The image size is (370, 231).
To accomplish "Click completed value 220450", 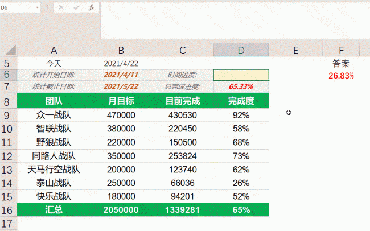I will (x=182, y=129).
